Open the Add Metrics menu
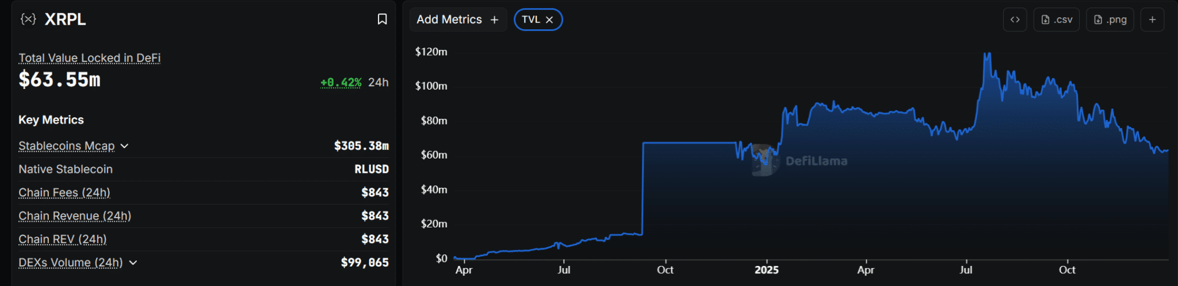The width and height of the screenshot is (1178, 286). point(458,20)
